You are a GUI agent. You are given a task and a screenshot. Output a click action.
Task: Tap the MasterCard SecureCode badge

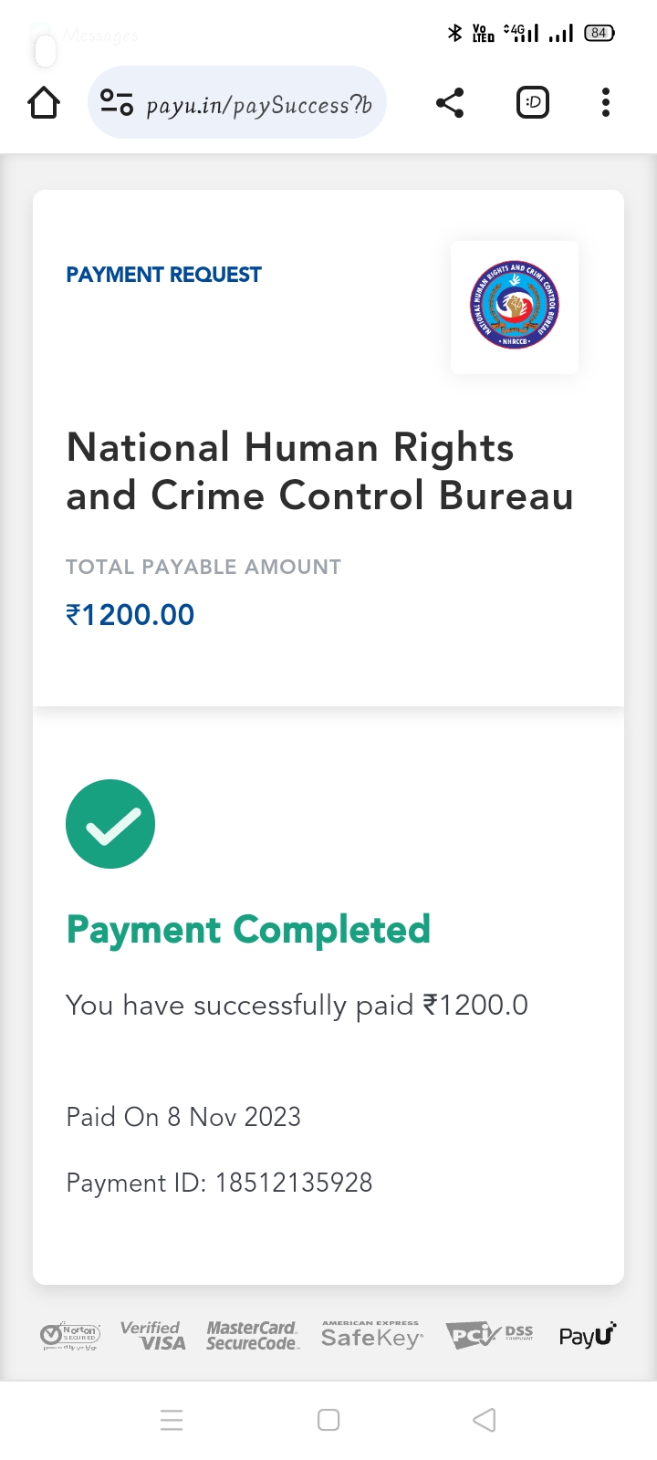click(x=252, y=1336)
